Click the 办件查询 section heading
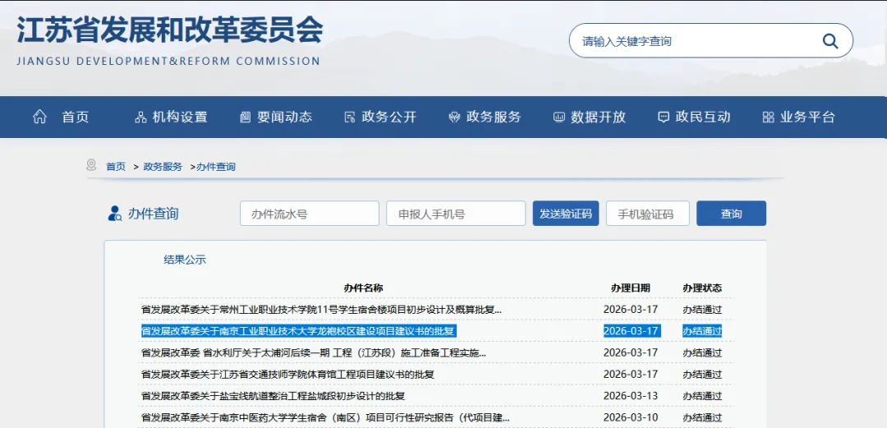 tap(153, 214)
